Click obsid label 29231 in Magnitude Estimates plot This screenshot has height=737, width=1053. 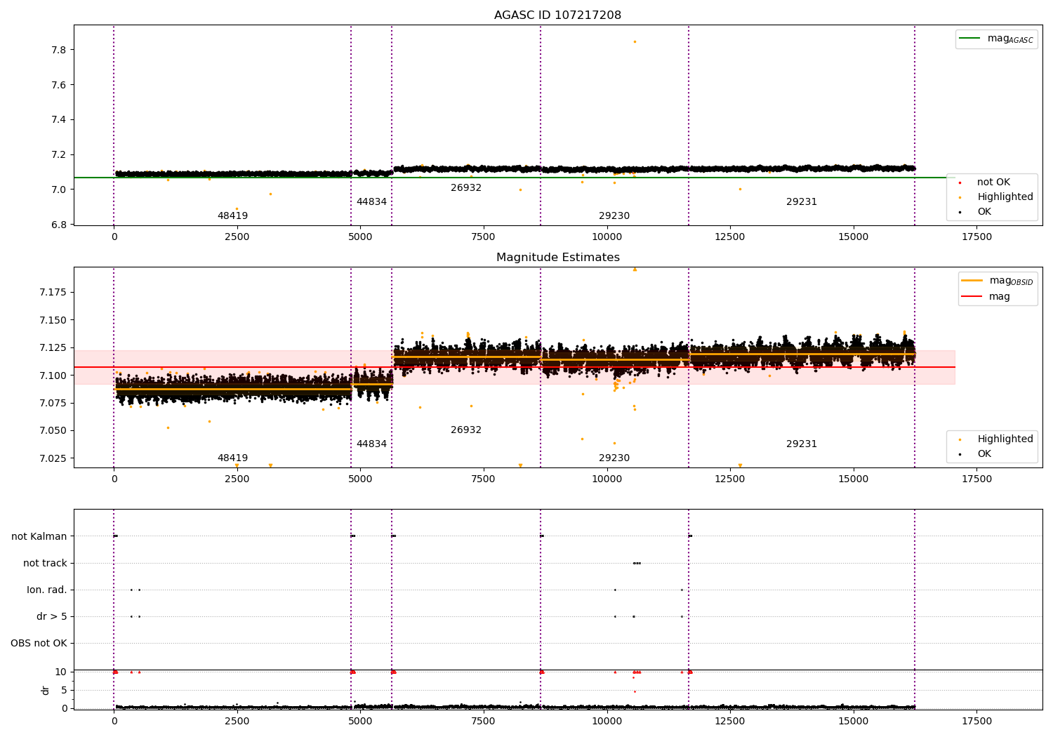[802, 444]
